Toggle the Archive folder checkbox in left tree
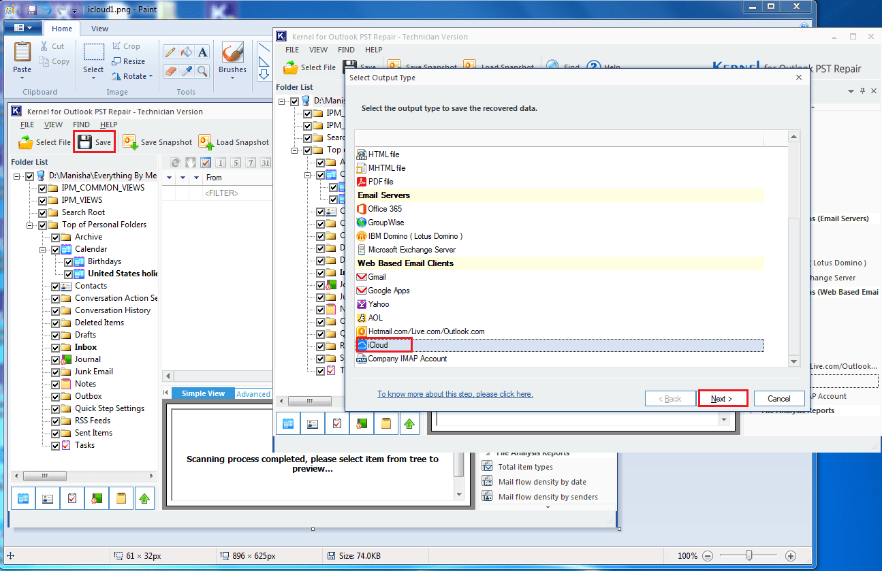The height and width of the screenshot is (571, 882). (x=55, y=237)
